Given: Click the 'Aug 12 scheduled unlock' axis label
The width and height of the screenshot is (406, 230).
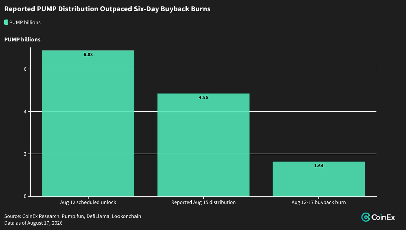Looking at the screenshot, I should (x=88, y=202).
